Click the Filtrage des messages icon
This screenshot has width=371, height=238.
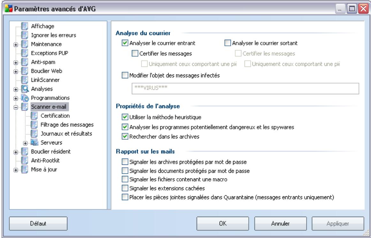pyautogui.click(x=34, y=125)
